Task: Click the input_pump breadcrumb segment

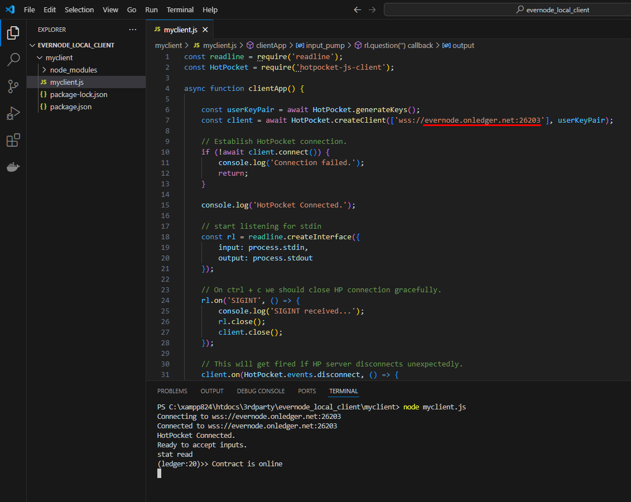Action: [325, 45]
